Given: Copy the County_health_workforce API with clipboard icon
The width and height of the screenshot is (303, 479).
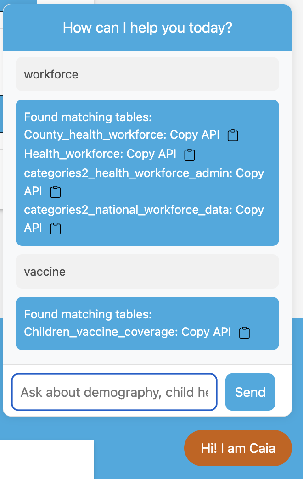Looking at the screenshot, I should point(233,135).
